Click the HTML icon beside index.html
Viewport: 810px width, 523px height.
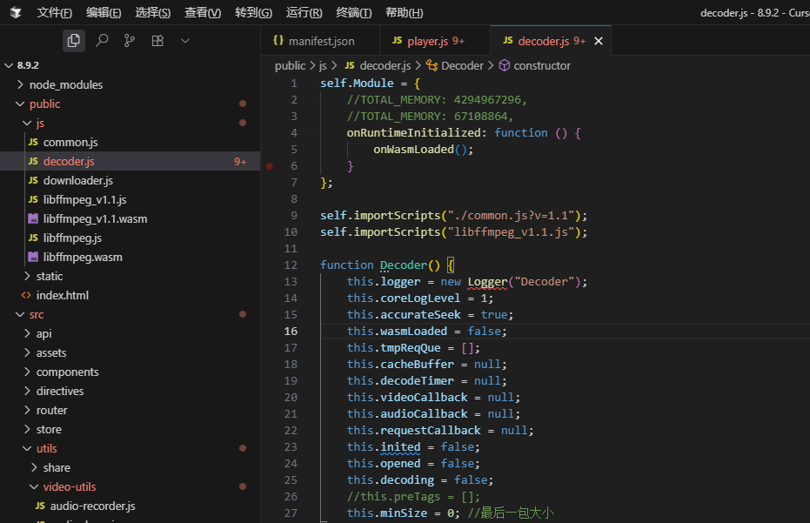[x=26, y=295]
